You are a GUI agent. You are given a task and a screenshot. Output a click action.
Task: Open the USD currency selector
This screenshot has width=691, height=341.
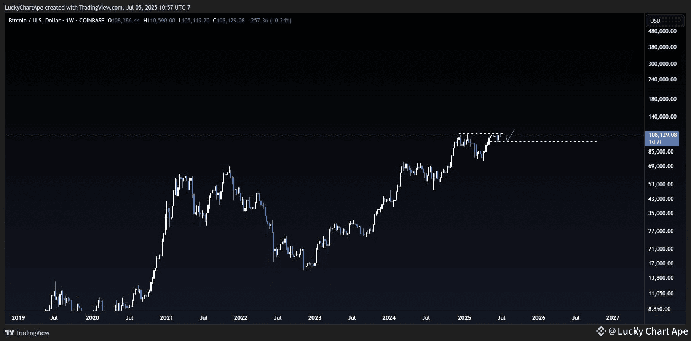click(665, 21)
